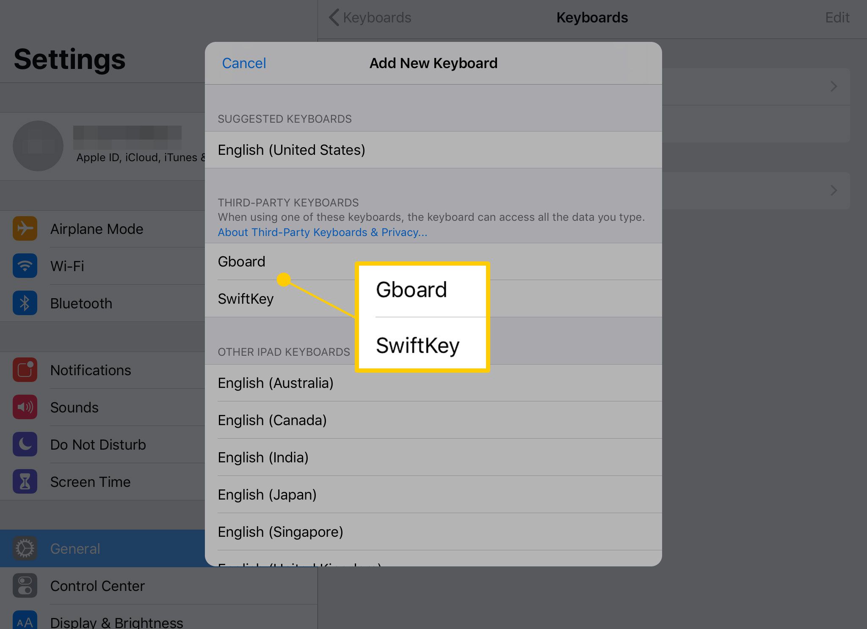Image resolution: width=867 pixels, height=629 pixels.
Task: Tap the lower disclosure chevron behind the dialog
Action: pyautogui.click(x=834, y=190)
